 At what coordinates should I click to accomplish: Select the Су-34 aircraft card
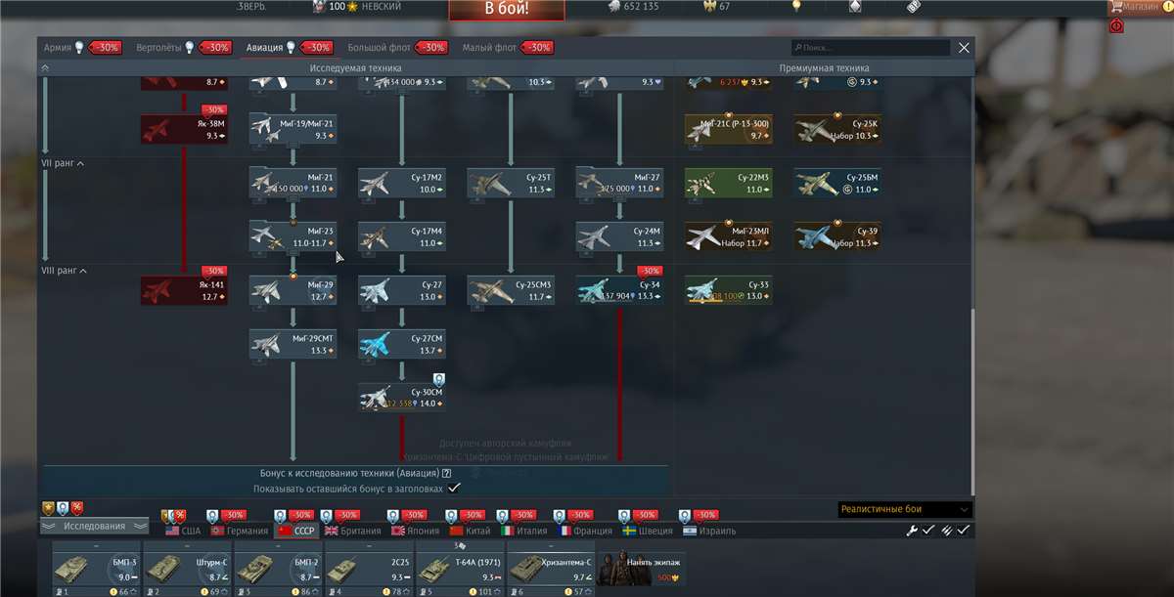pyautogui.click(x=619, y=290)
